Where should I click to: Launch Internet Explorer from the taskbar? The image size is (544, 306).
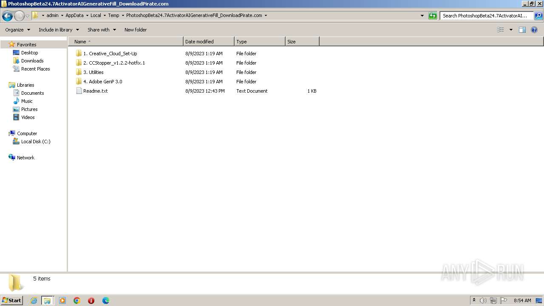coord(34,300)
